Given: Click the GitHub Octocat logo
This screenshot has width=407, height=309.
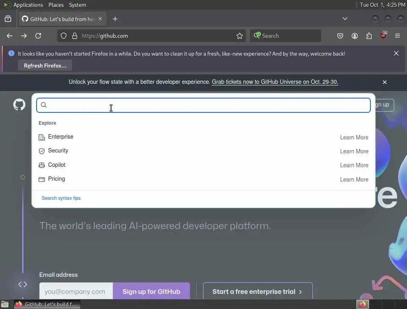Looking at the screenshot, I should coord(19,105).
